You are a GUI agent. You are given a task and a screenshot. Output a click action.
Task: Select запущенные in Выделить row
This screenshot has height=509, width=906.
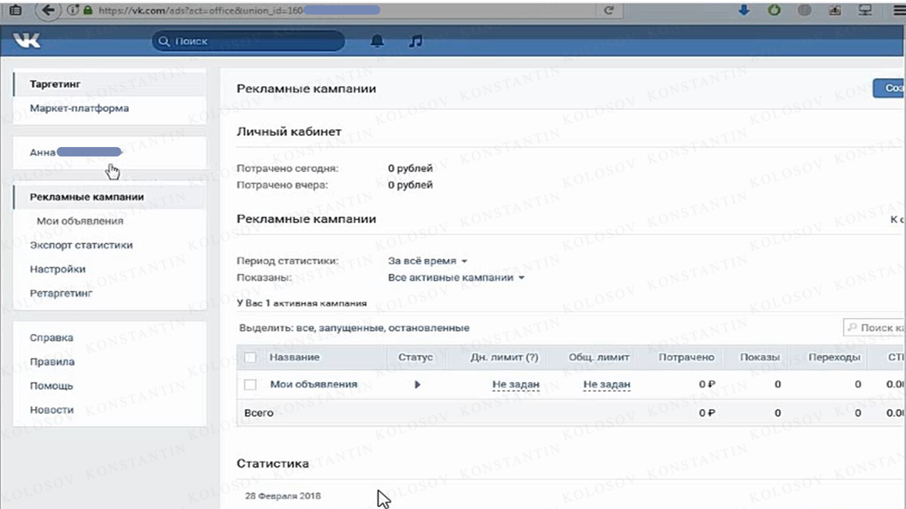point(352,328)
